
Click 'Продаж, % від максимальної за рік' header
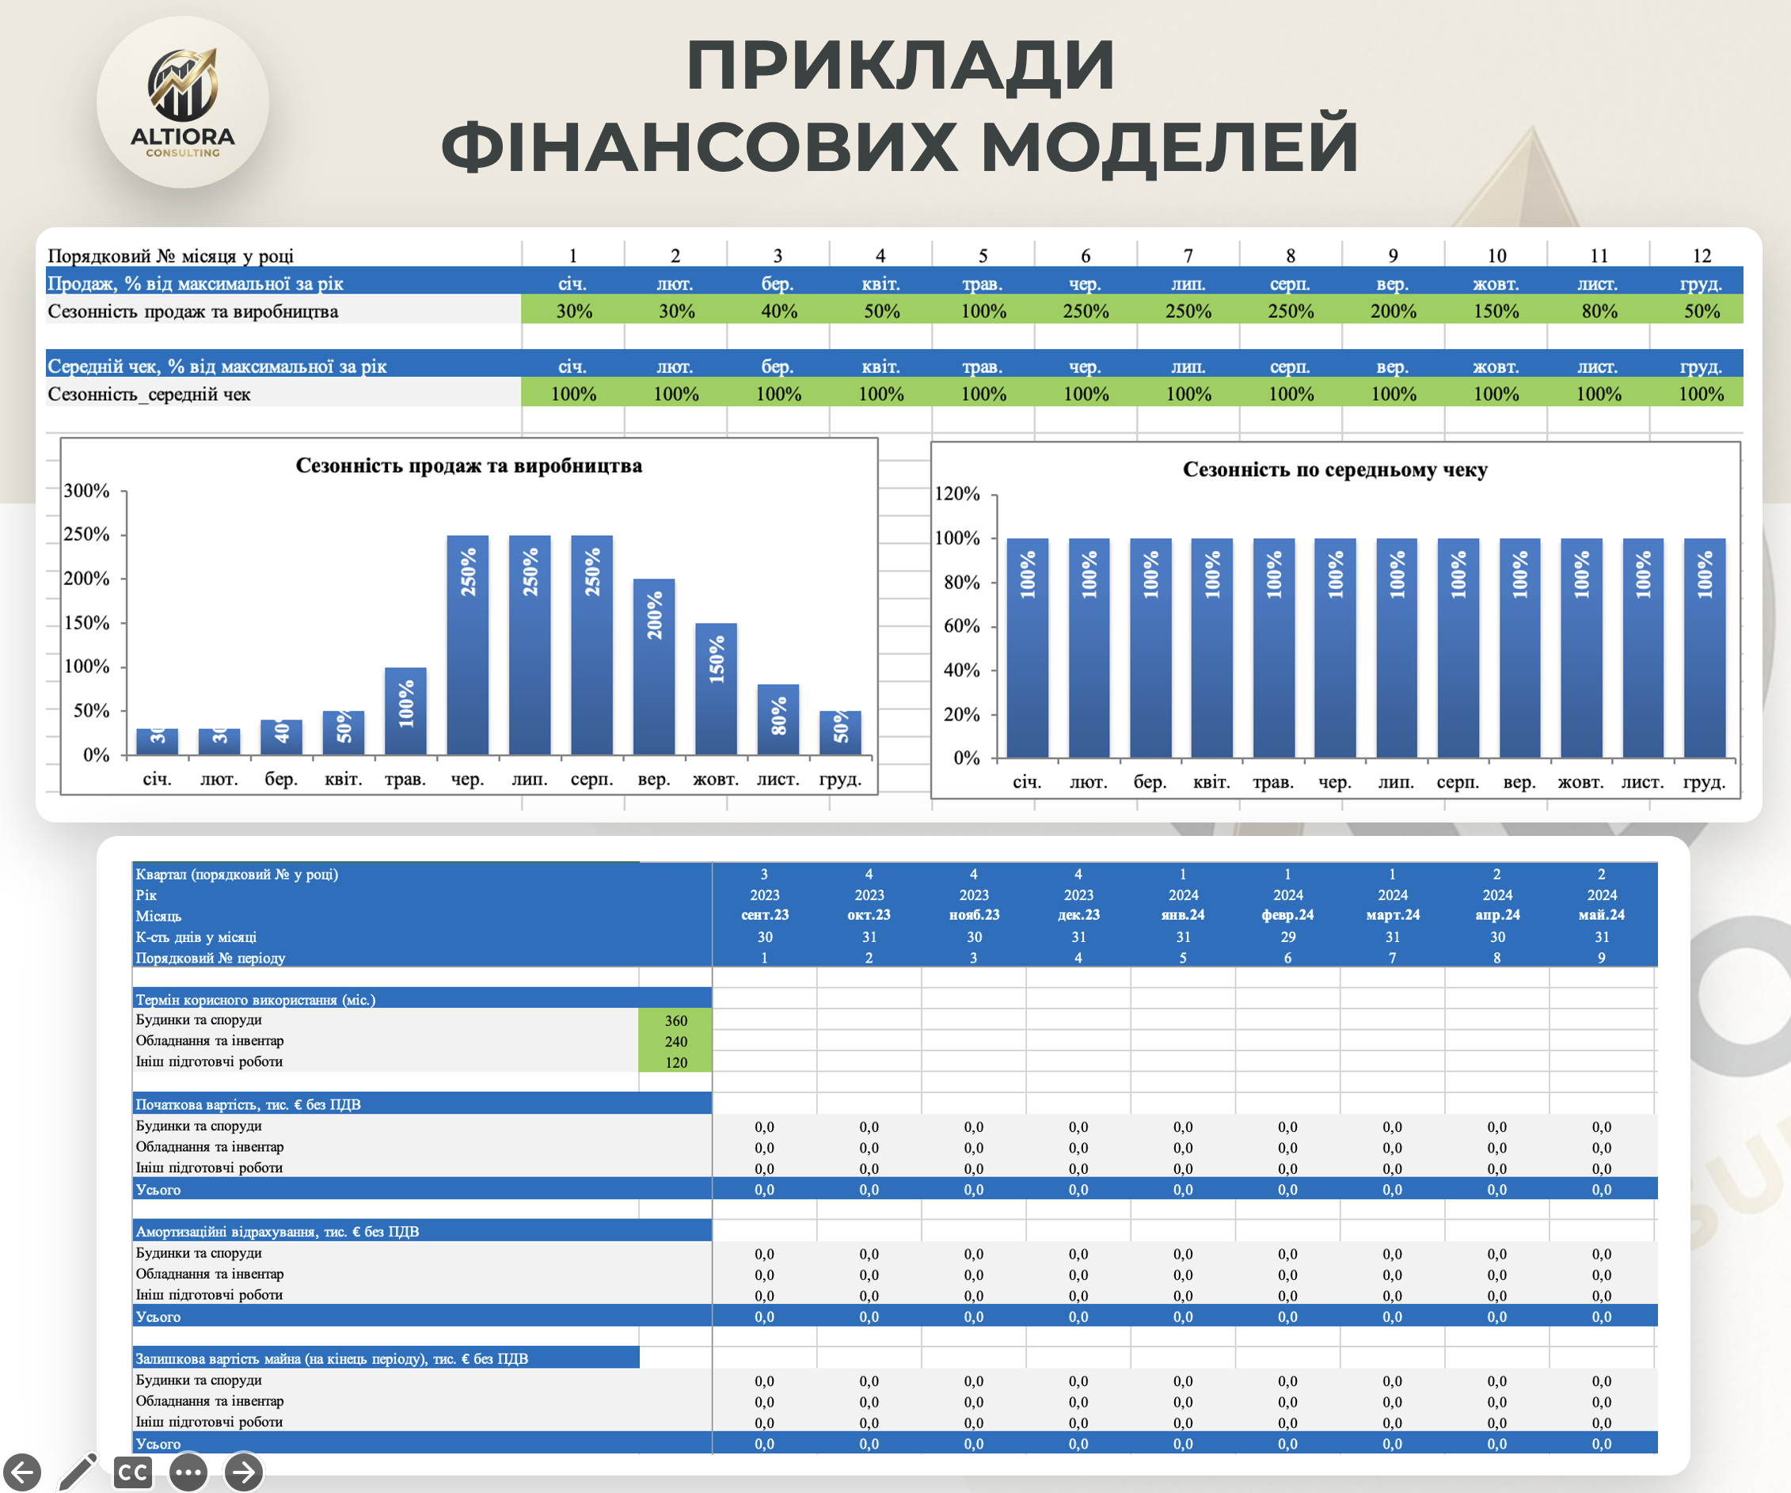[196, 283]
